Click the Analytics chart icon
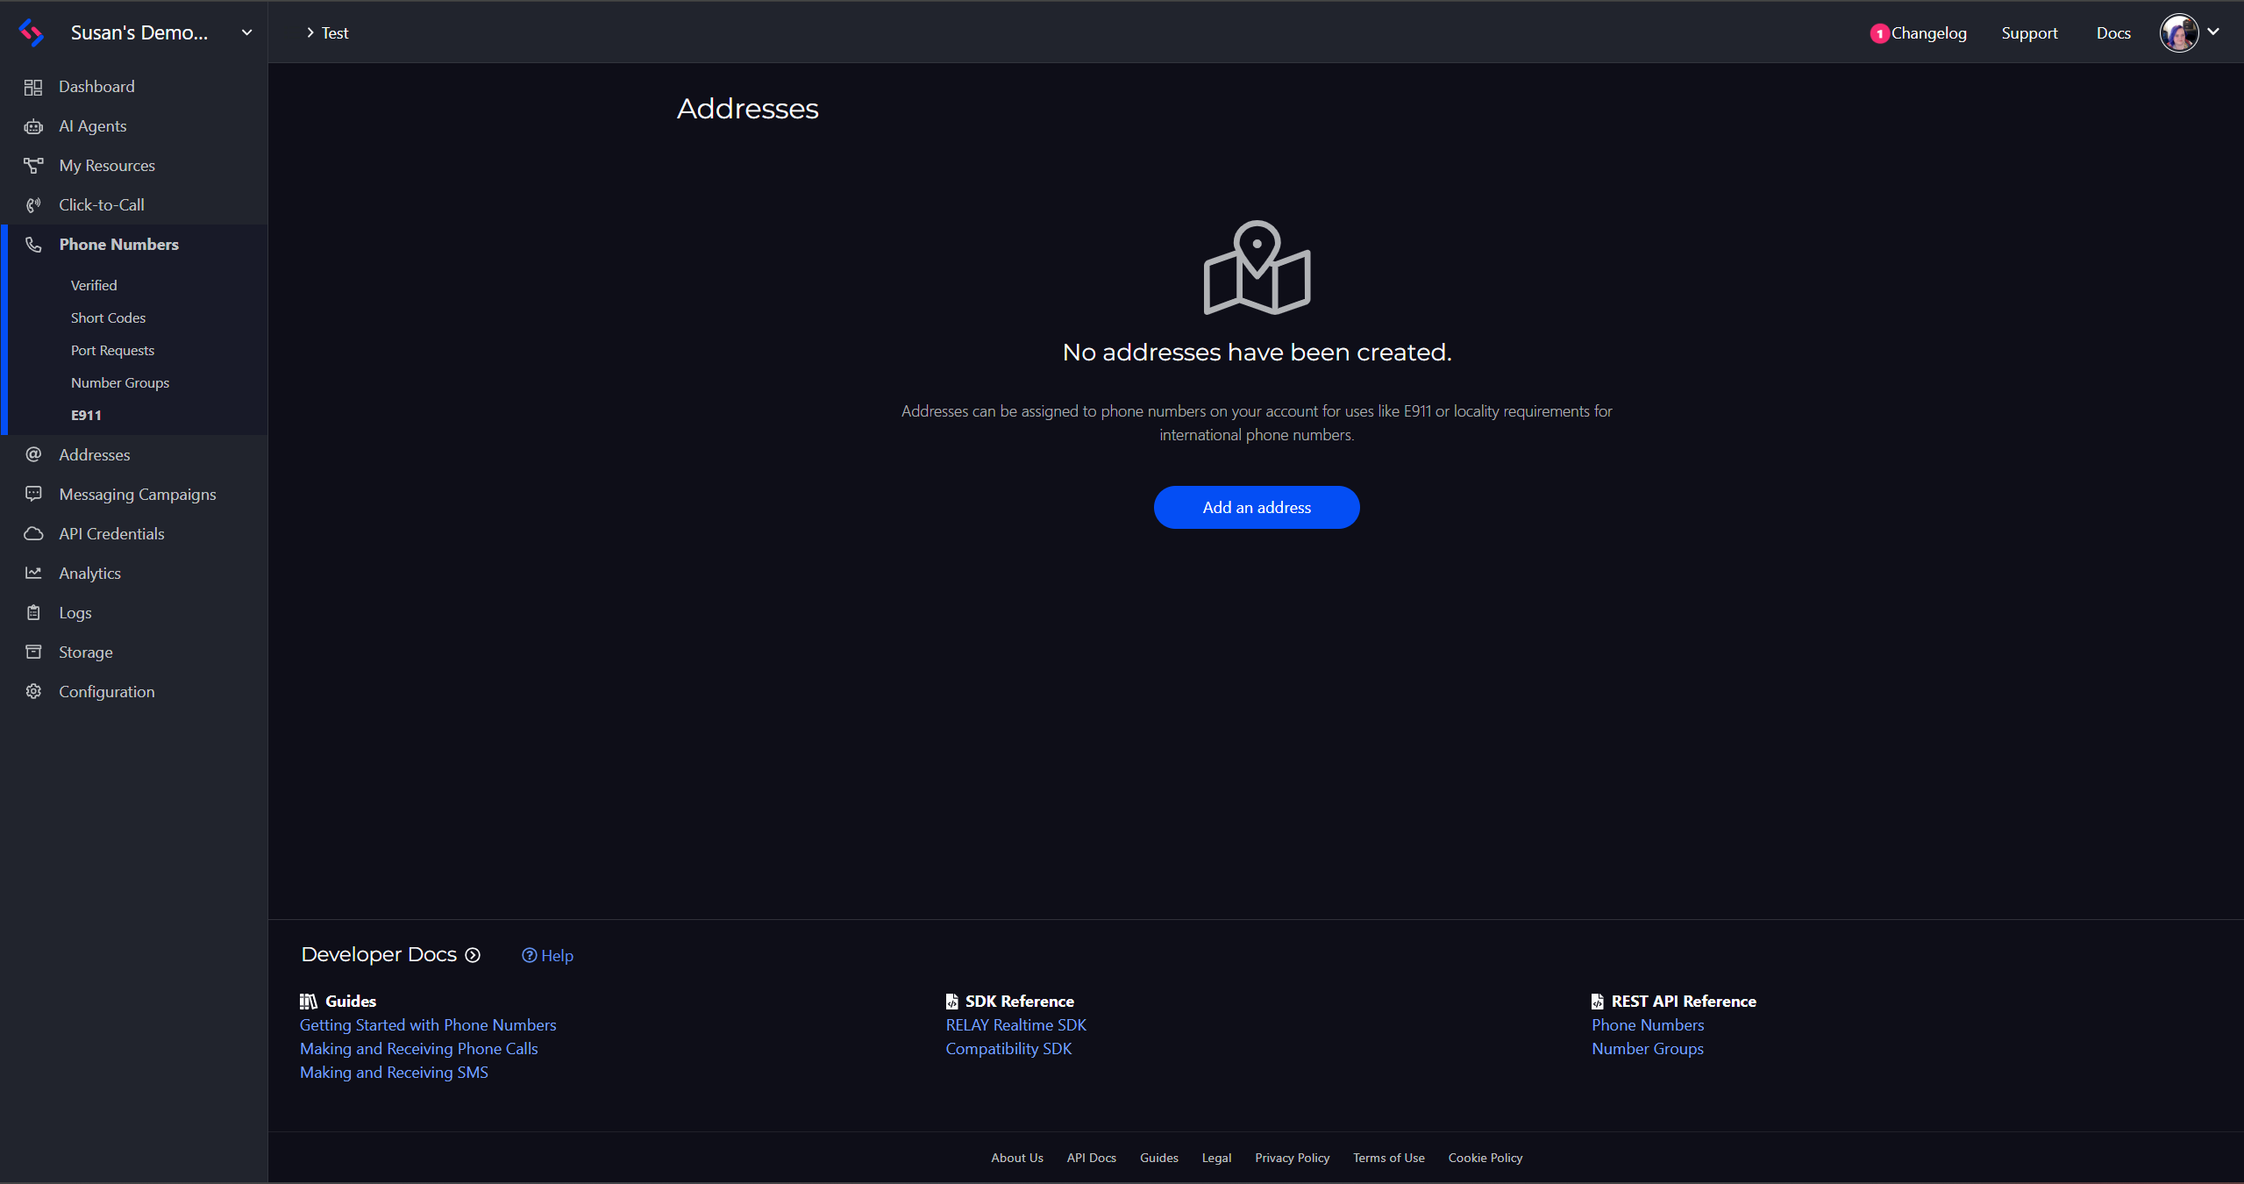2244x1184 pixels. (x=33, y=573)
